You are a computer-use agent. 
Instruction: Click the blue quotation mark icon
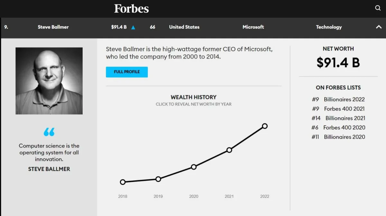pyautogui.click(x=49, y=132)
